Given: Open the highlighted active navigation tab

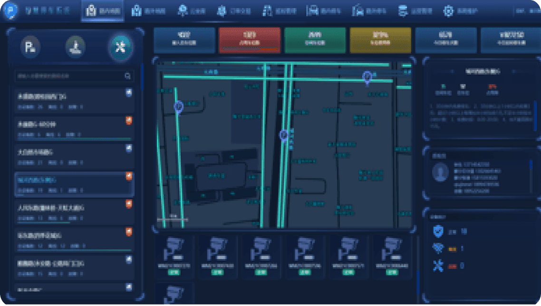Looking at the screenshot, I should 103,11.
